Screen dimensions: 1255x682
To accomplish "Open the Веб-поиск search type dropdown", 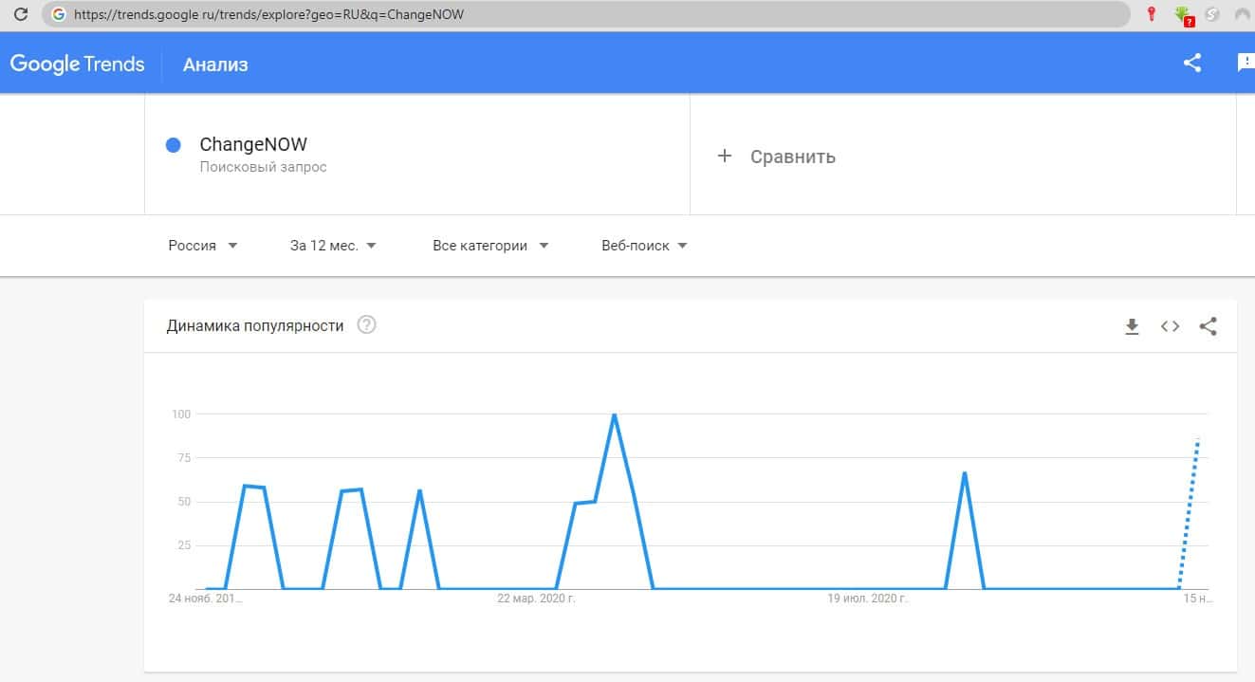I will (x=644, y=246).
